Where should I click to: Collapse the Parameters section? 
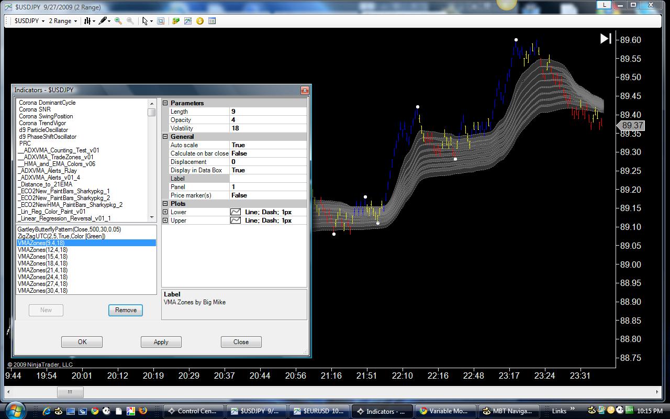[x=165, y=103]
